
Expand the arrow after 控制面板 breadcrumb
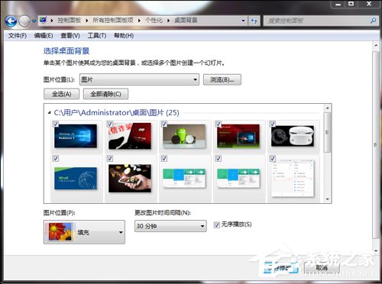tap(87, 21)
